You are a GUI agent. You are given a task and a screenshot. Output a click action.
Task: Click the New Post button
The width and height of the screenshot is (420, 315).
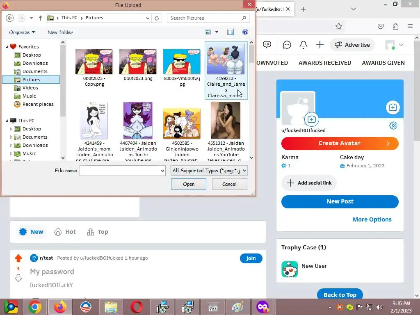point(340,201)
